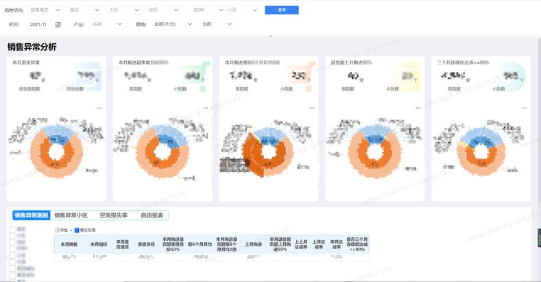Click the 本月退货是否超上月购进50% header

(x=280, y=244)
